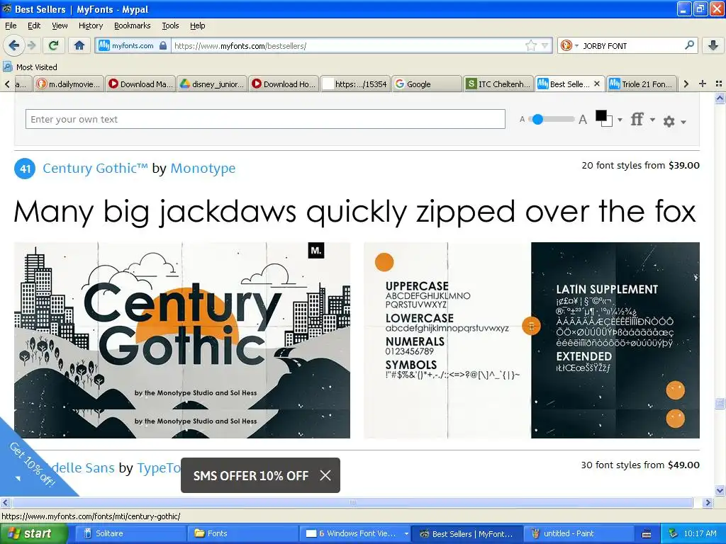Switch to the Google tab
Image resolution: width=726 pixels, height=544 pixels.
click(x=427, y=84)
